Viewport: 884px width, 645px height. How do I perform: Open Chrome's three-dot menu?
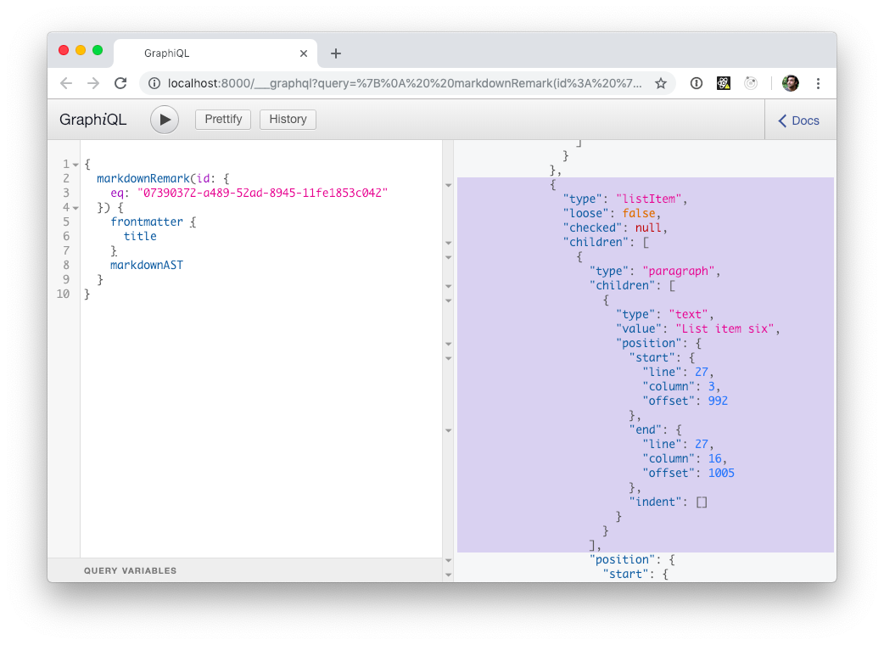point(817,83)
